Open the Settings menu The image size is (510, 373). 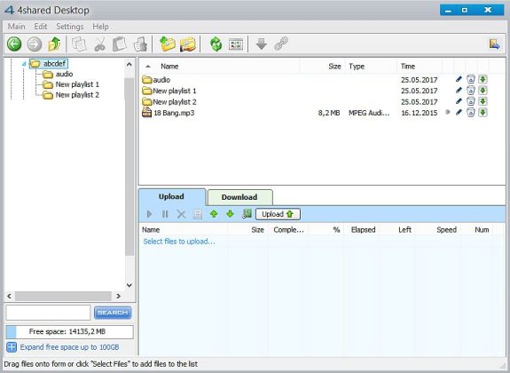[69, 27]
